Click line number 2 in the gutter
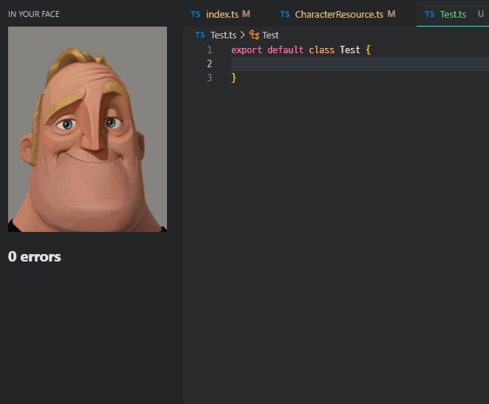The width and height of the screenshot is (489, 404). click(x=209, y=64)
